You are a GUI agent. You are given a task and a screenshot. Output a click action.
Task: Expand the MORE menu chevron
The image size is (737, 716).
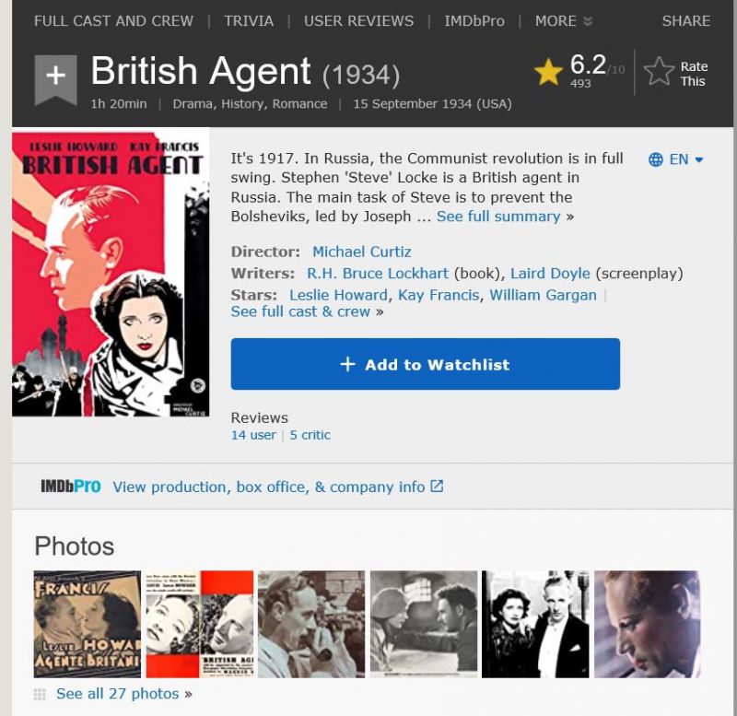click(x=588, y=21)
